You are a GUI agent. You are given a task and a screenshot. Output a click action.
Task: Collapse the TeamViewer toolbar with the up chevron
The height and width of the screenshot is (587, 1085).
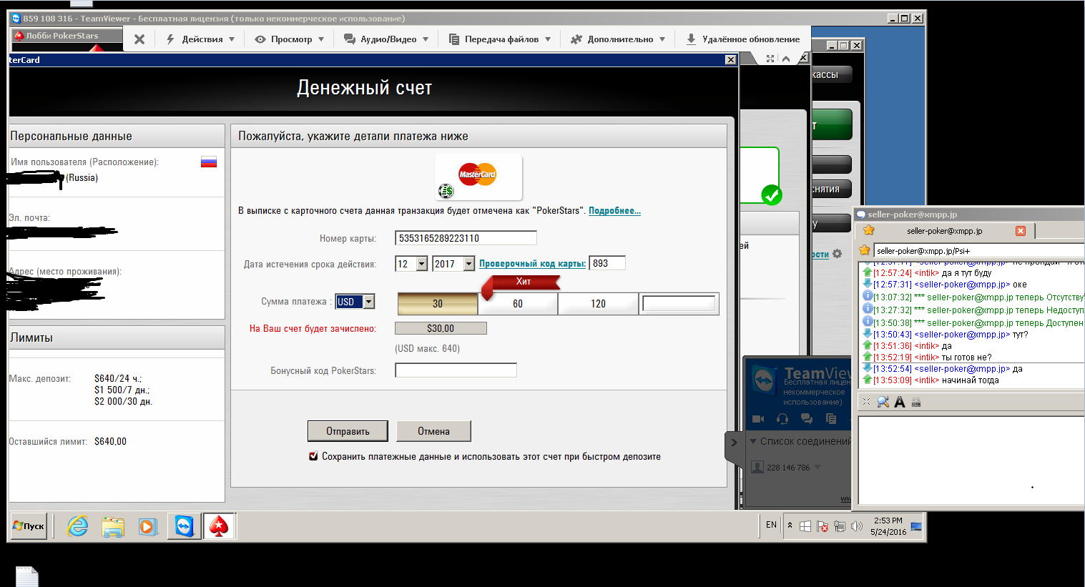tap(786, 59)
